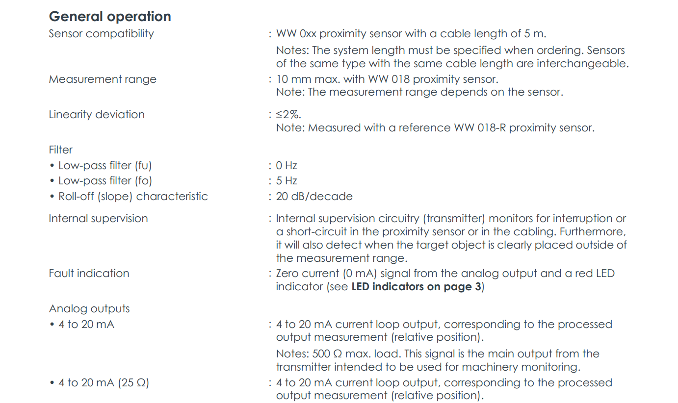Click the 'Filter' section label

click(x=61, y=150)
